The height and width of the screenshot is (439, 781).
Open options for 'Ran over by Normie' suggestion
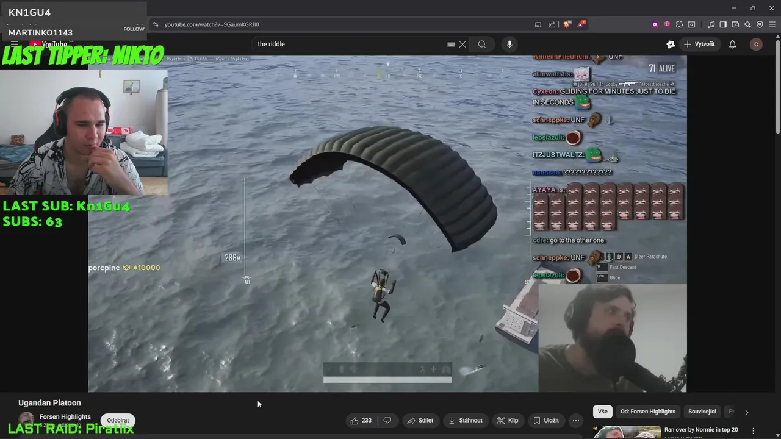[x=753, y=430]
